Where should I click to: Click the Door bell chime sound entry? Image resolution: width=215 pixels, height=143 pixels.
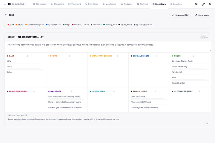(138, 97)
